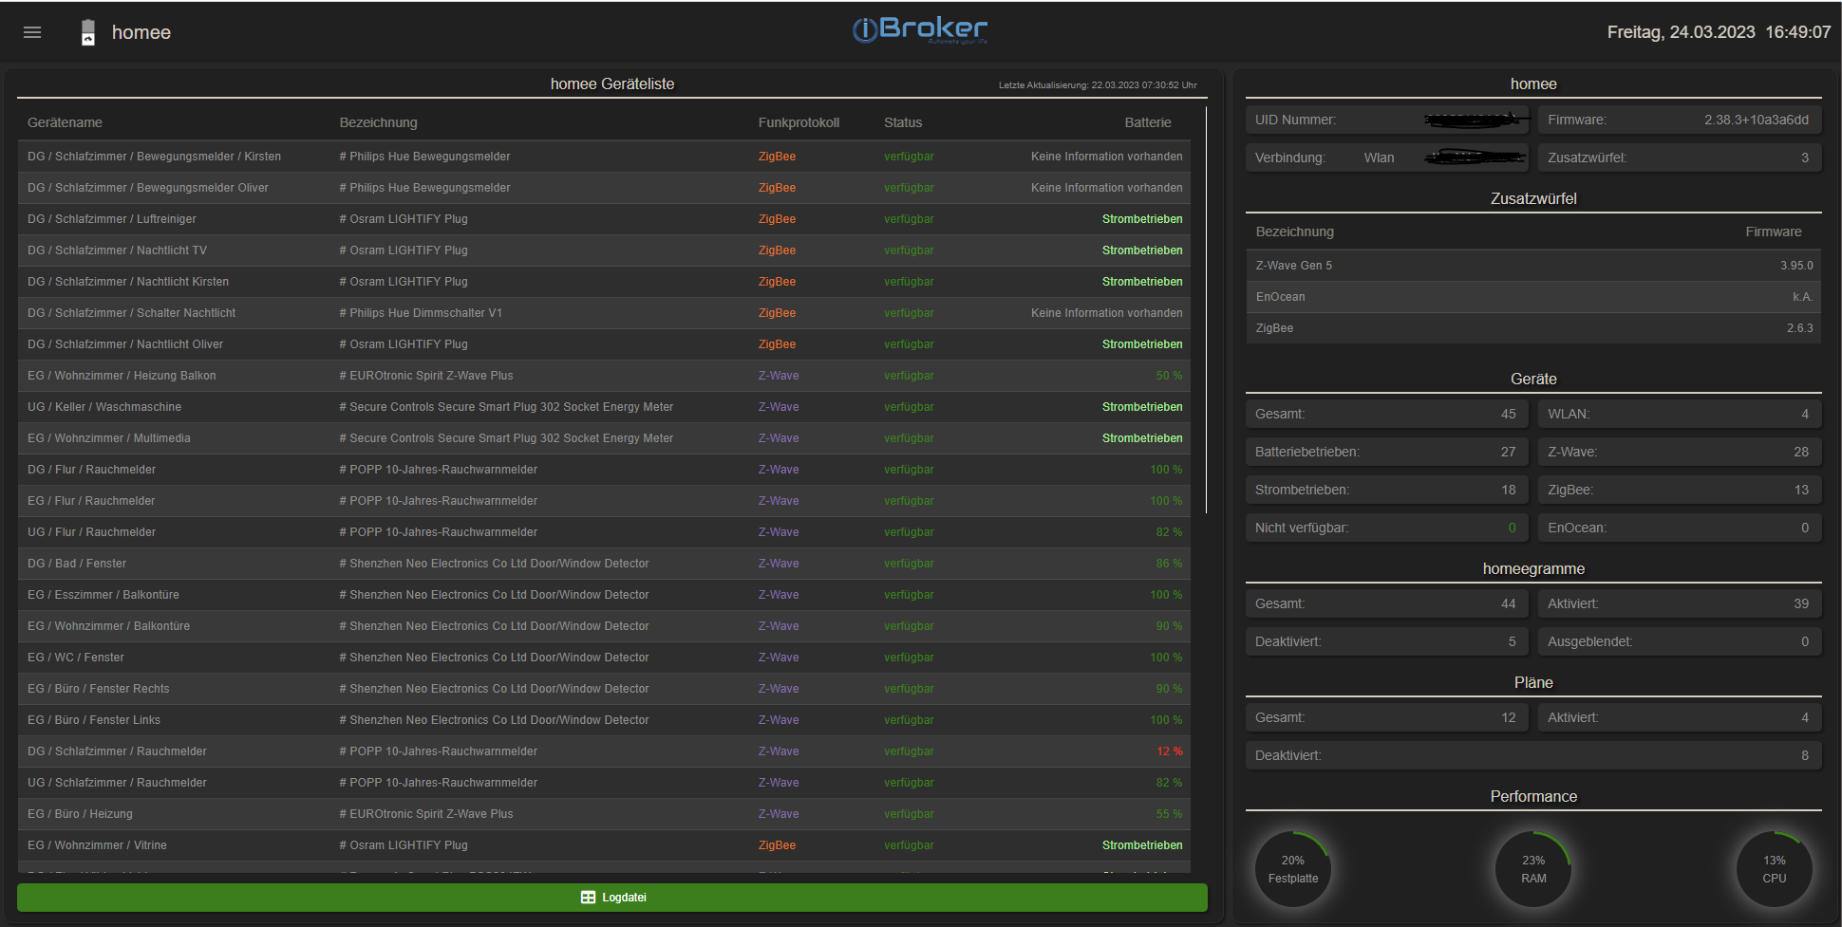The height and width of the screenshot is (927, 1842).
Task: Click the Z-Wave 28 count field
Action: point(1680,452)
